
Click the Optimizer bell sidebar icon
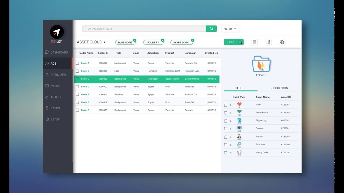click(47, 75)
